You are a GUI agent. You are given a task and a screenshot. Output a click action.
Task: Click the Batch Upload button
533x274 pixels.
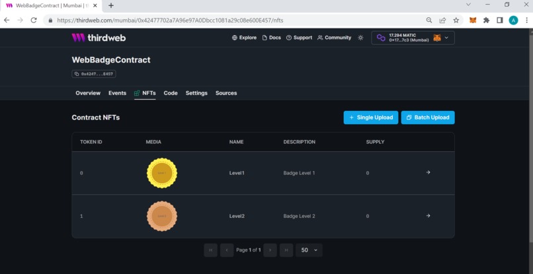coord(428,118)
